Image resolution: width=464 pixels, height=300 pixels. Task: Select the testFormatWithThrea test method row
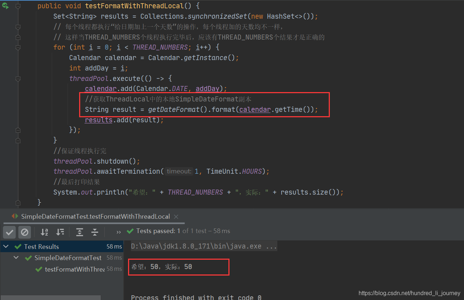click(62, 269)
